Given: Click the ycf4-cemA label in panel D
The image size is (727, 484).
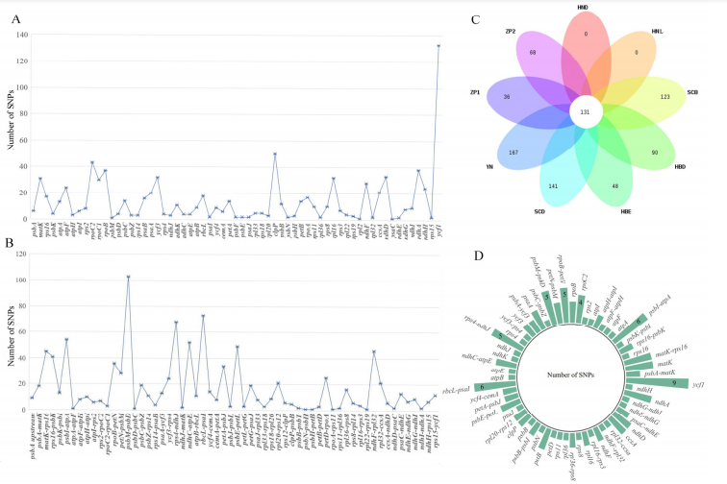Looking at the screenshot, I should click(485, 396).
